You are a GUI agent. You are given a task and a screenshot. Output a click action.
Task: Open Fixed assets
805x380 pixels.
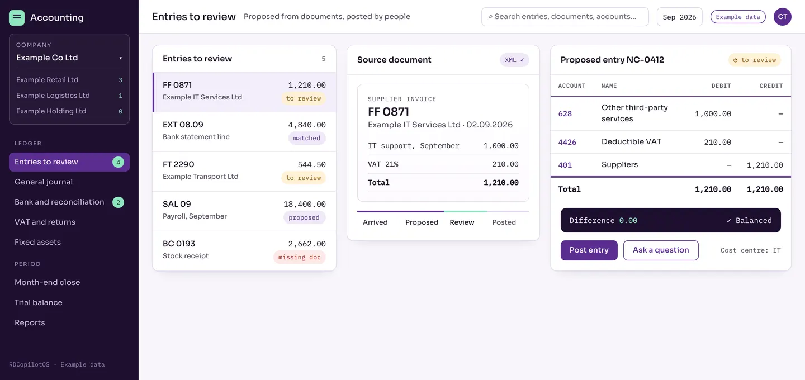69,243
